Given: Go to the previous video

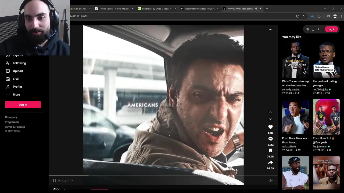Looking at the screenshot, I should (x=270, y=112).
